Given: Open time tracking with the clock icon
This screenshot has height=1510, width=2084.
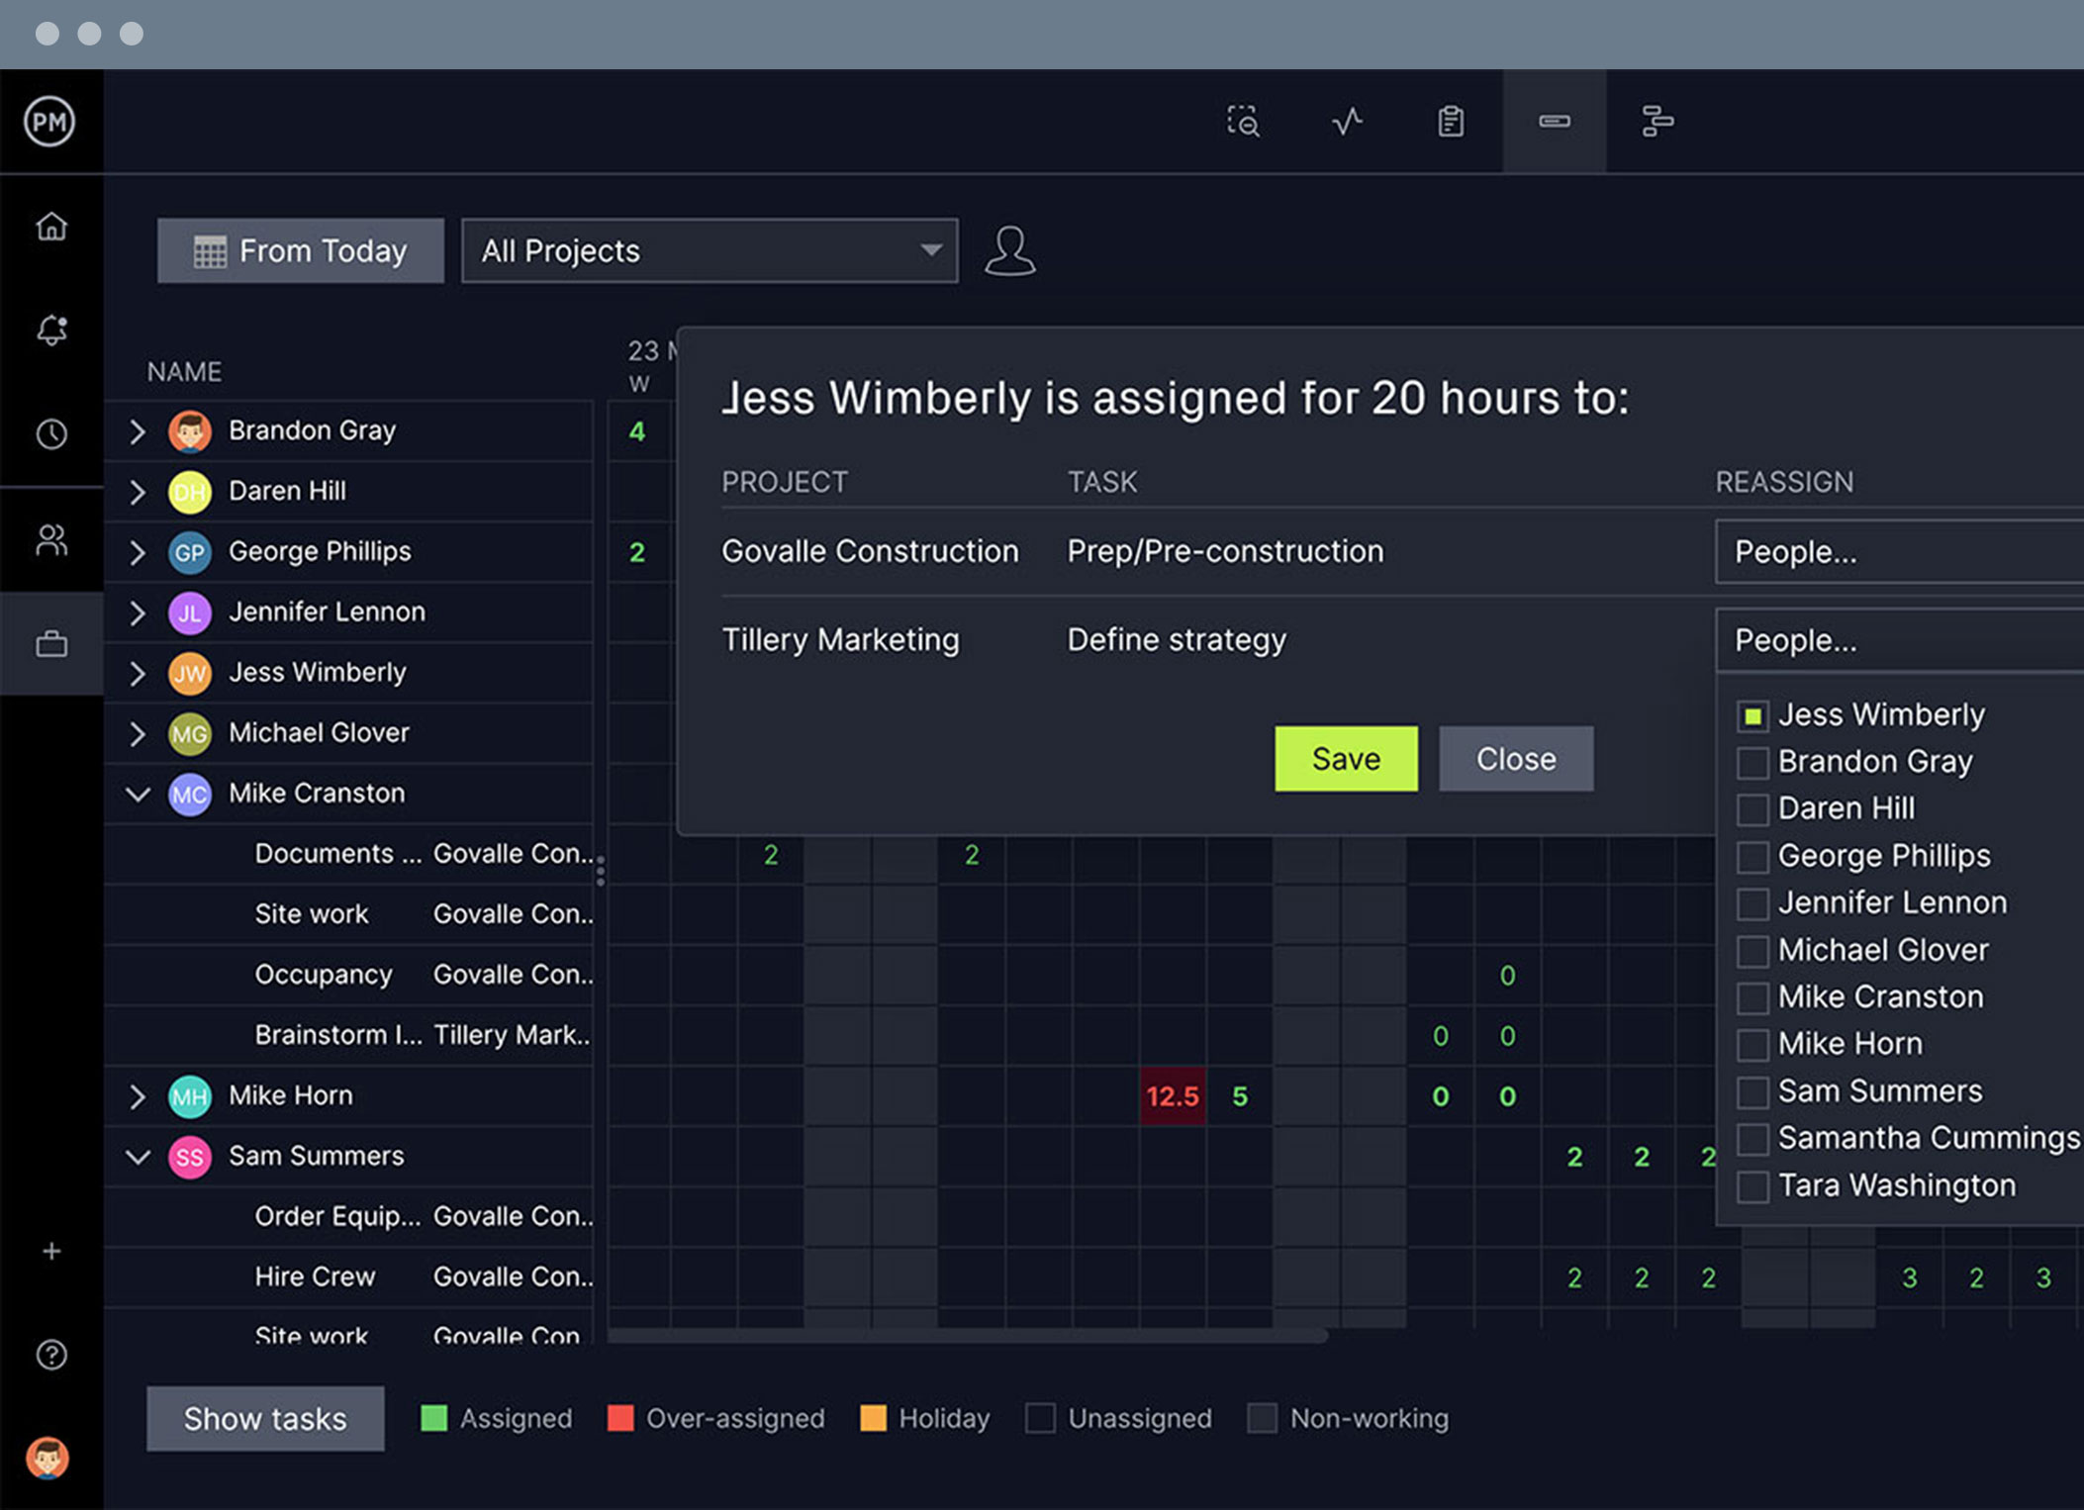Looking at the screenshot, I should [50, 433].
